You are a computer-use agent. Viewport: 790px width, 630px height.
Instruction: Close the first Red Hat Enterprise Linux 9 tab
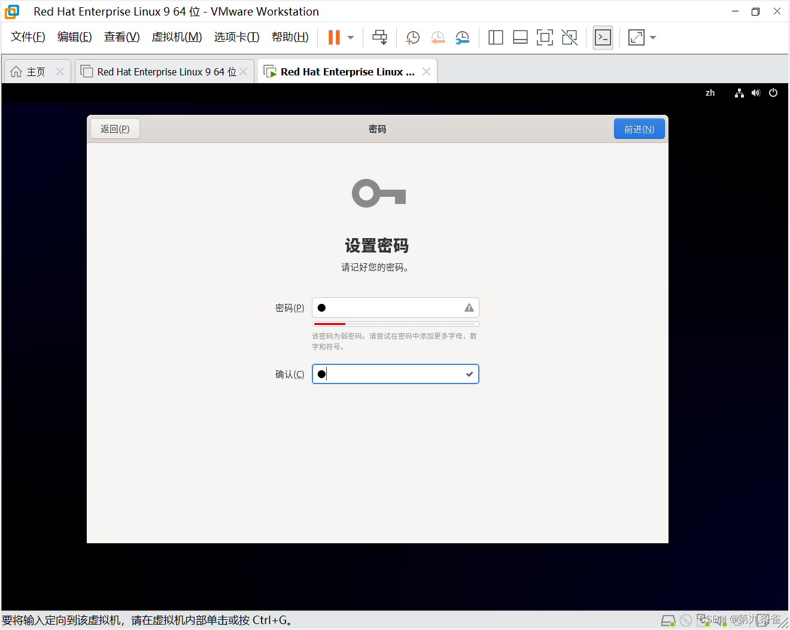(x=244, y=72)
